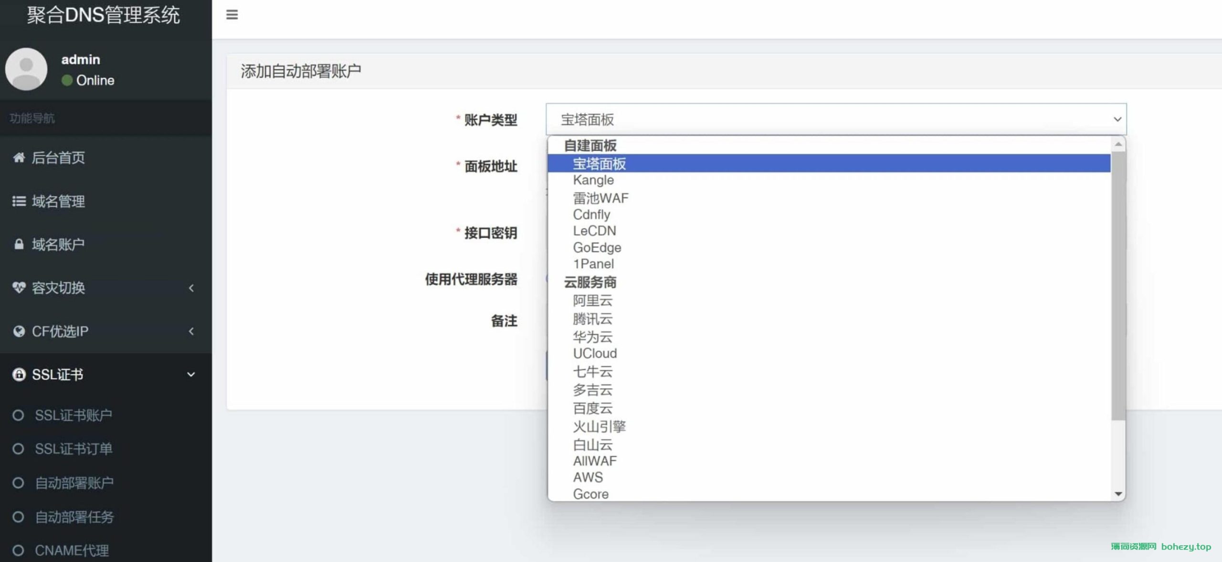
Task: Click the lock badge icon beside SSL证书
Action: coord(19,374)
